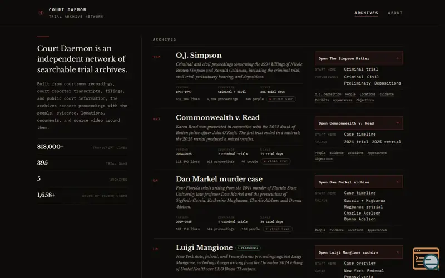Image resolution: width=445 pixels, height=278 pixels.
Task: Click the arrow on Open Dan Markel archive
Action: (x=397, y=182)
